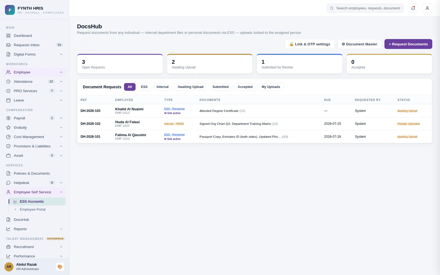
Task: Filter by Awaiting Upload tab
Action: 191,87
